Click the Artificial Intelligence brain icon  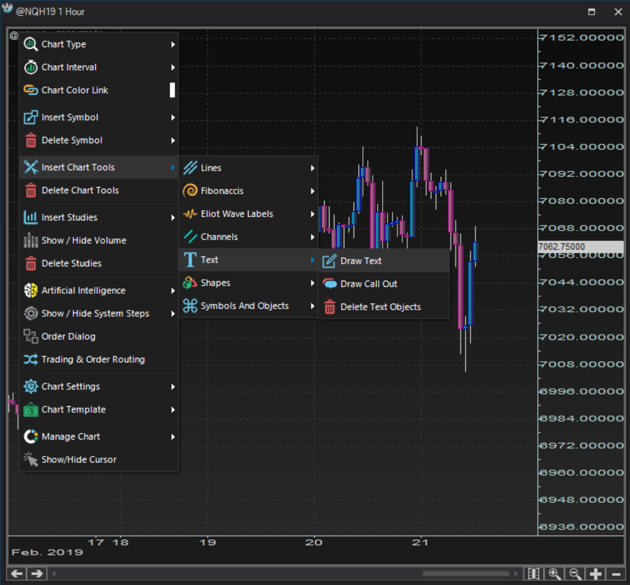pos(31,291)
